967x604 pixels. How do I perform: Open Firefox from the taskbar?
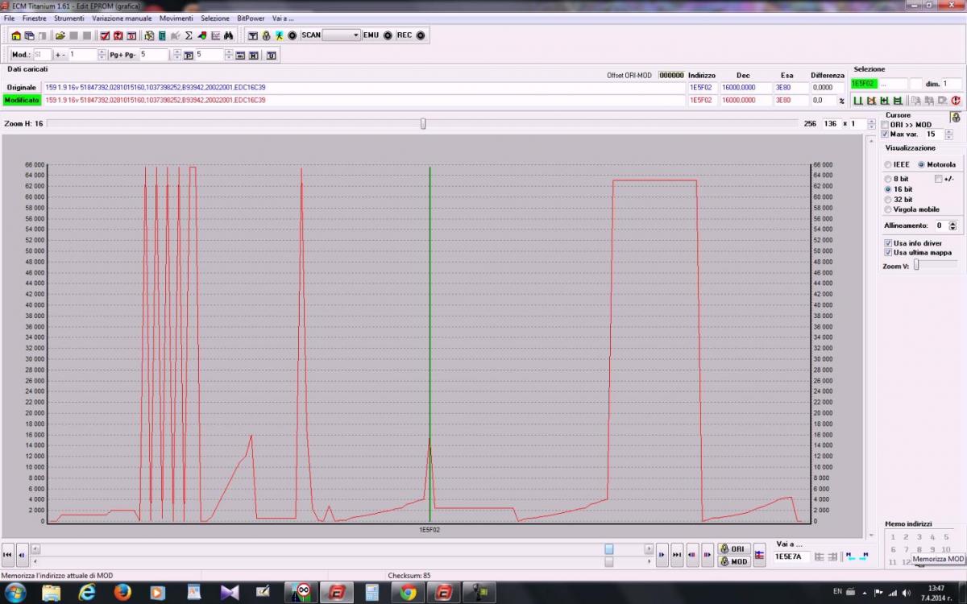[122, 593]
